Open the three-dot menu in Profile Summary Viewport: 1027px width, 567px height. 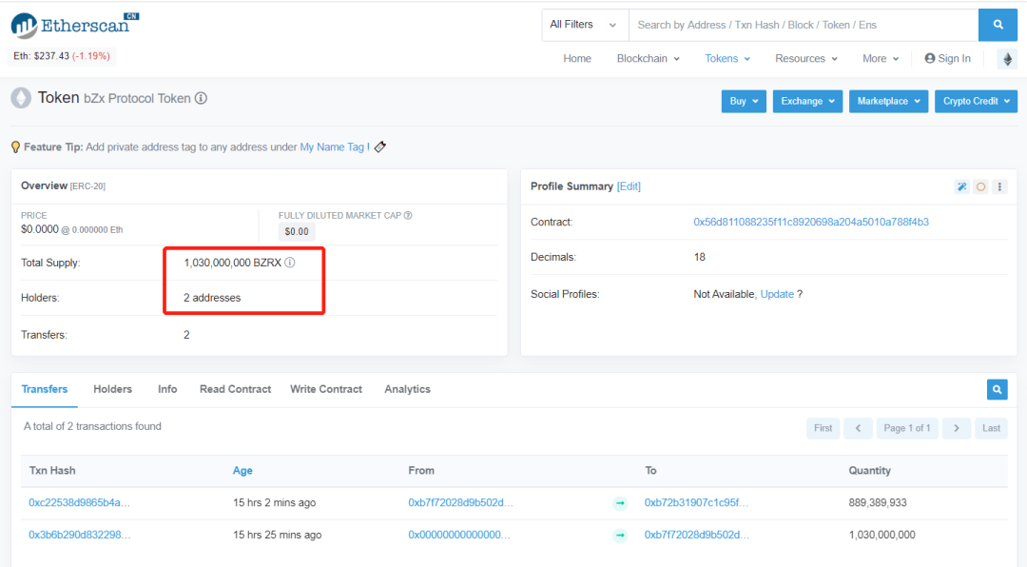(999, 186)
